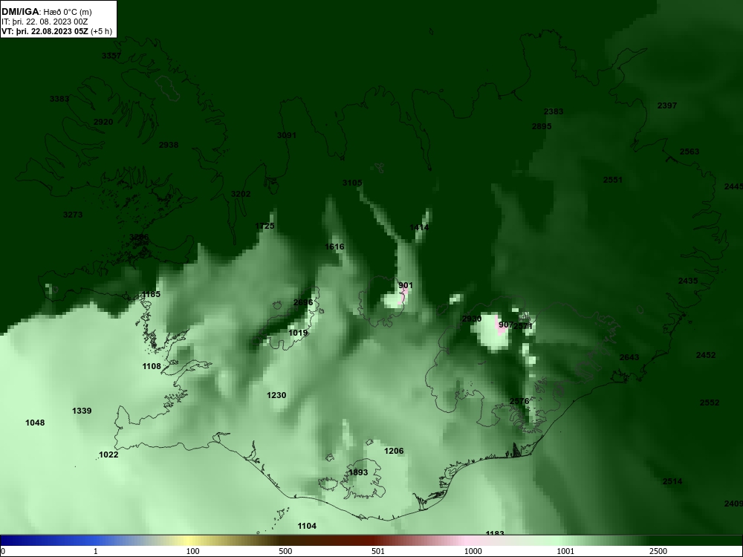Click the 907 value on the glacier

tap(505, 325)
